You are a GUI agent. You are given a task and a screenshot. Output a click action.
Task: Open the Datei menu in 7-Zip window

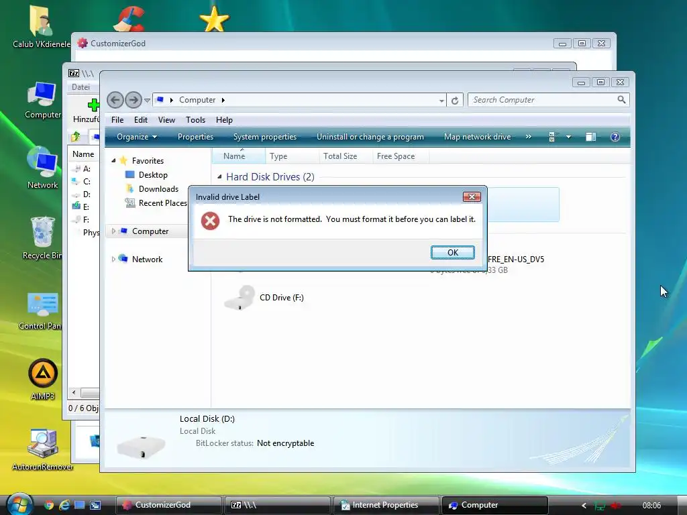(x=81, y=87)
